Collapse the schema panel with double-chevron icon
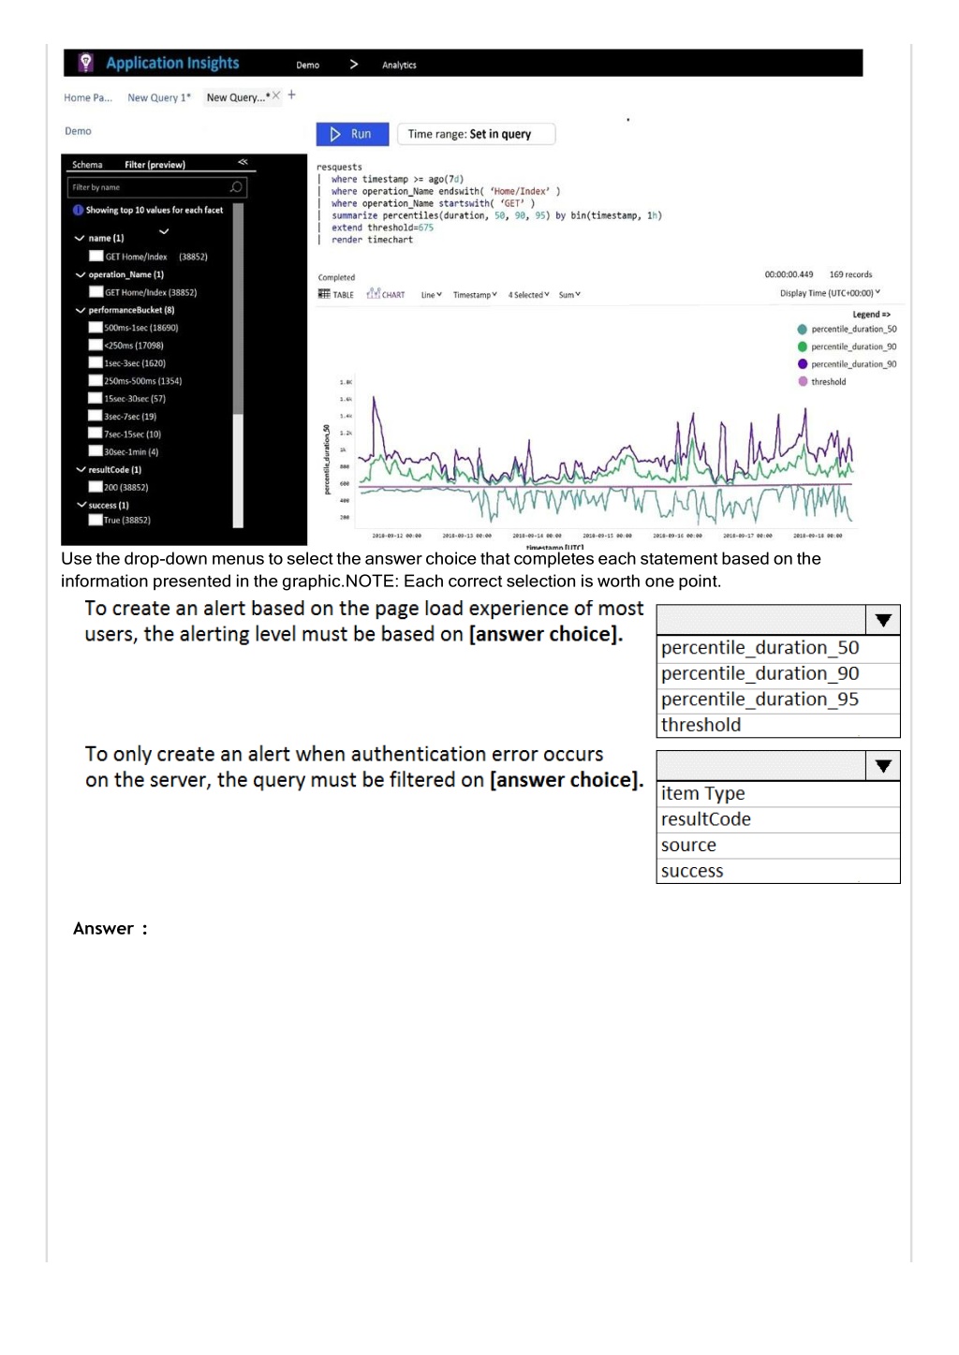The image size is (959, 1355). (x=243, y=163)
